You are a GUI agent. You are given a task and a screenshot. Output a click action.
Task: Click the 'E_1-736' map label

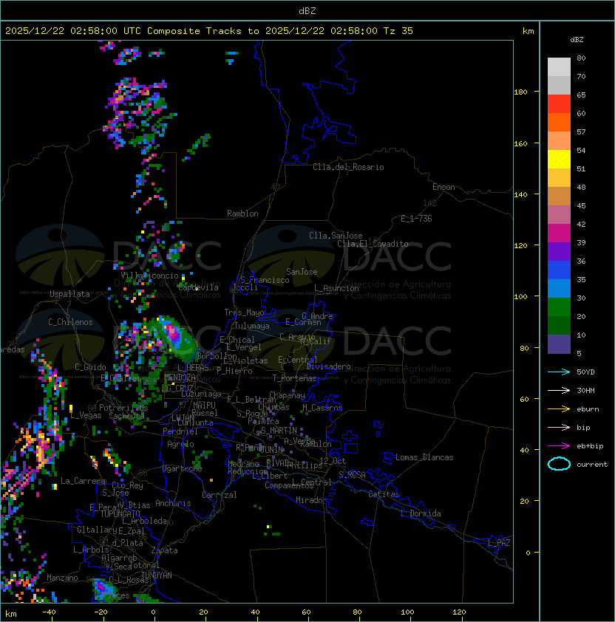[416, 219]
